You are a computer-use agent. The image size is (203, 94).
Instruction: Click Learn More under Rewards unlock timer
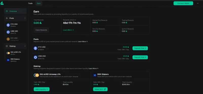coord(68,30)
